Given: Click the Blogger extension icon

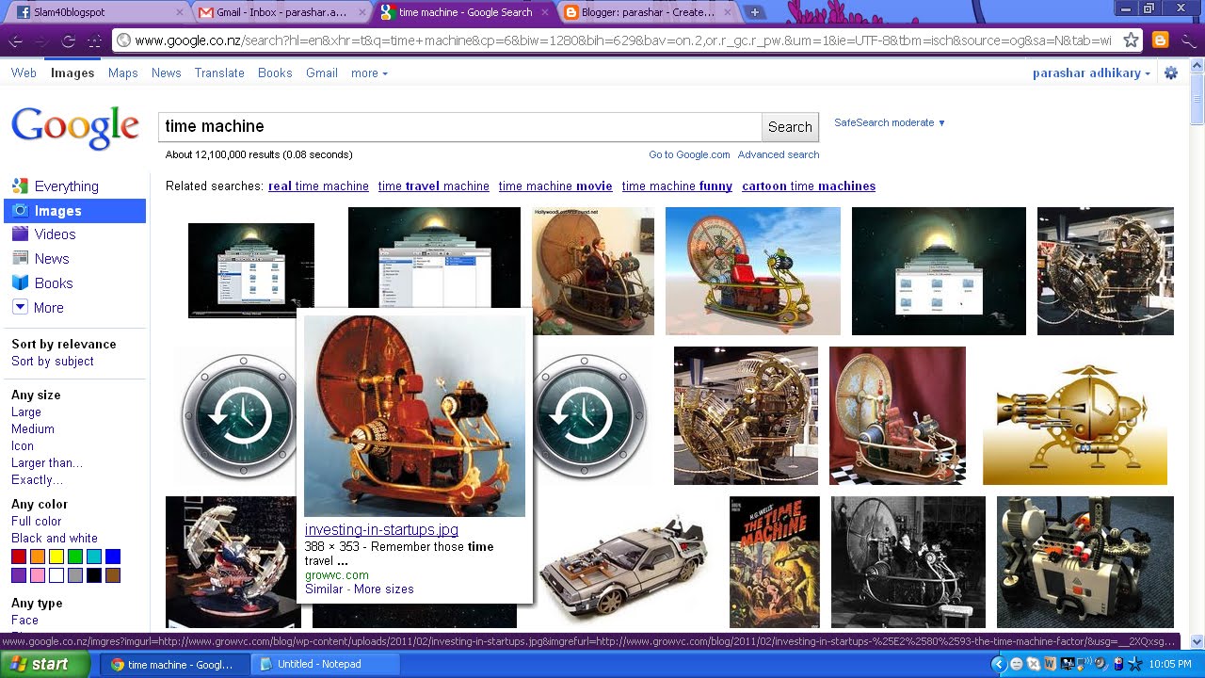Looking at the screenshot, I should click(x=1161, y=40).
